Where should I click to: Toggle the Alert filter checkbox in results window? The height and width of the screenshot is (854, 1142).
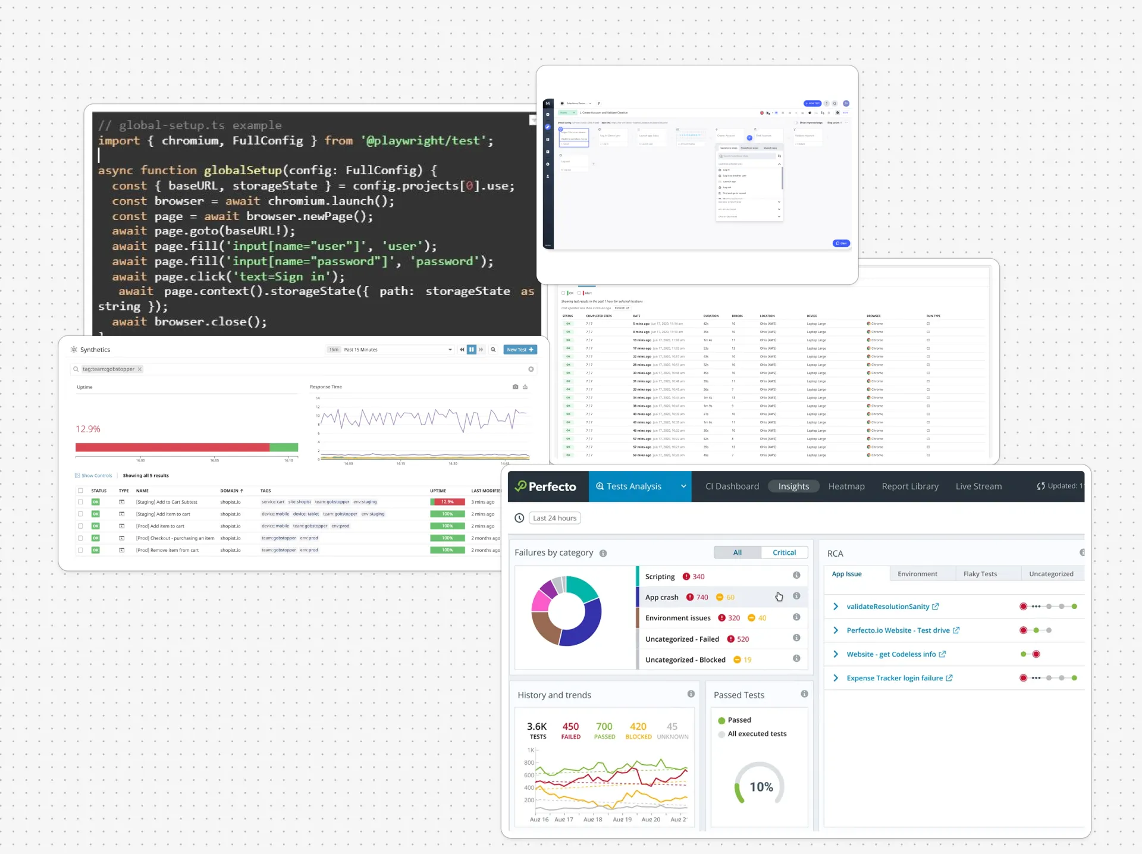579,293
